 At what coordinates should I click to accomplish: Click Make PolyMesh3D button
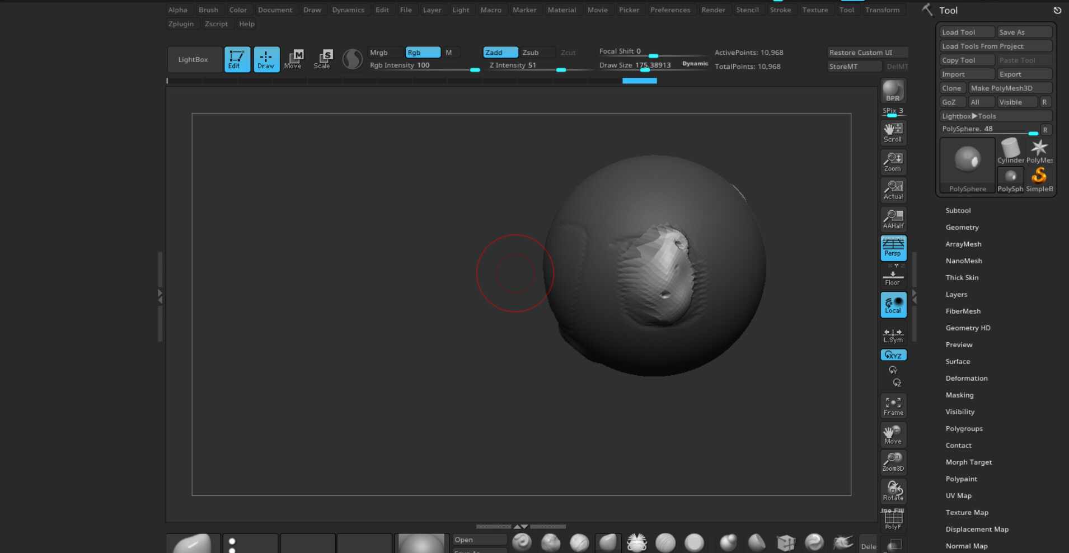(x=1010, y=88)
